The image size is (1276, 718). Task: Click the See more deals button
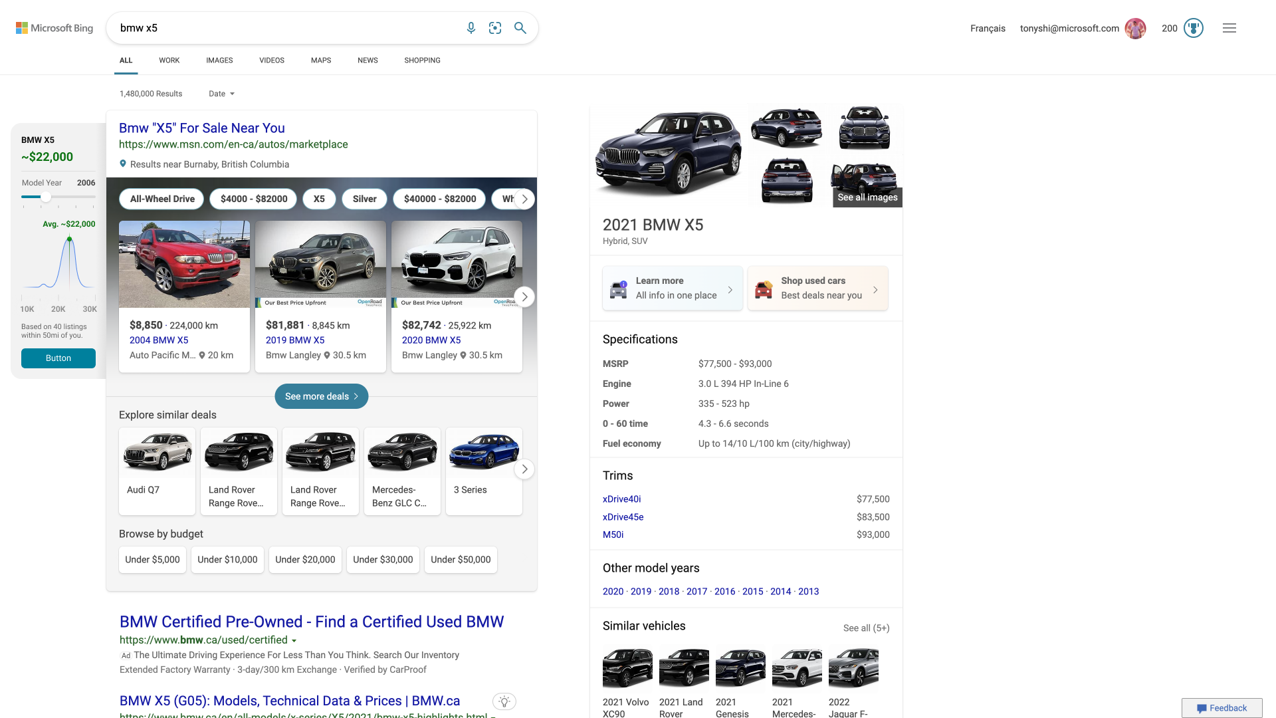(321, 396)
